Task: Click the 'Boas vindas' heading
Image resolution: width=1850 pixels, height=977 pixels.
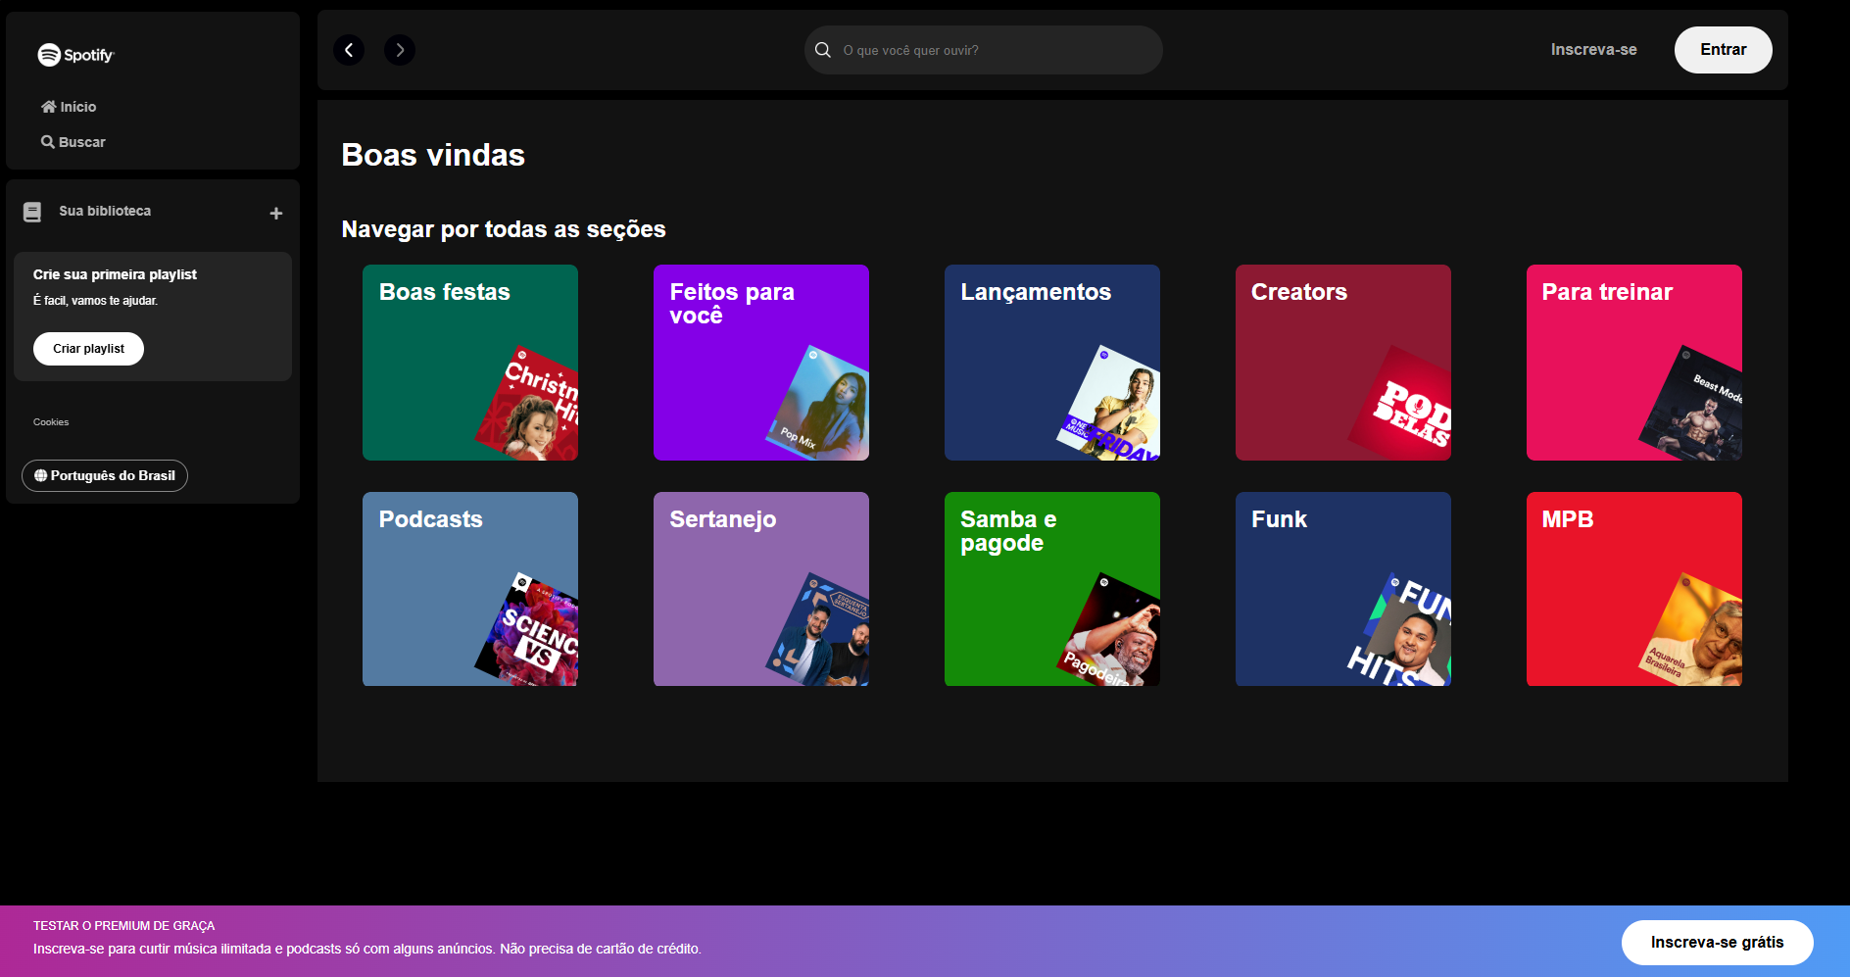Action: coord(433,155)
